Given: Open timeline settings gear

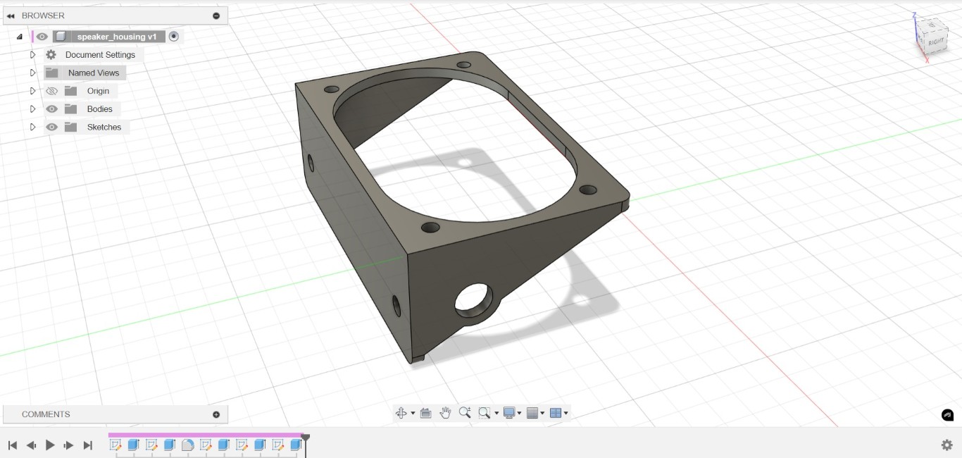Looking at the screenshot, I should tap(947, 445).
